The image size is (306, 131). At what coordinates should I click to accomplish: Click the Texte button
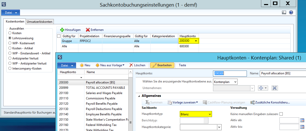tap(182, 65)
